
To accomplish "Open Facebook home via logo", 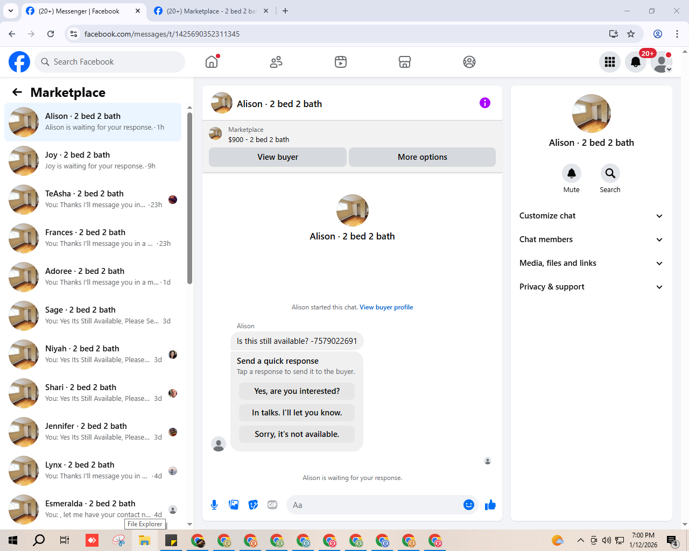I will tap(19, 62).
